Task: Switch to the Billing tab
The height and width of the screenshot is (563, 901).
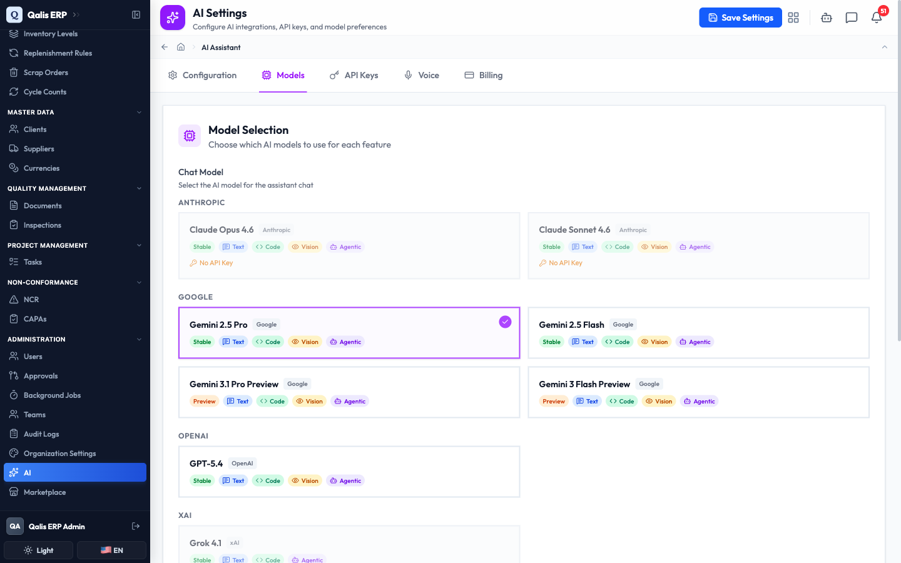Action: point(483,75)
